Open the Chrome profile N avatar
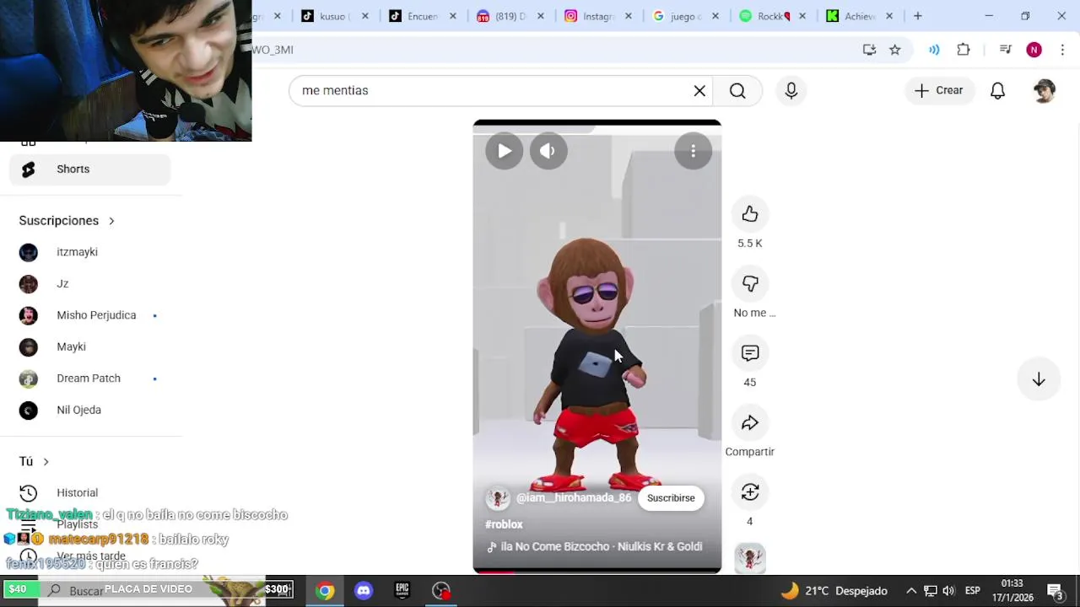1080x607 pixels. tap(1034, 50)
